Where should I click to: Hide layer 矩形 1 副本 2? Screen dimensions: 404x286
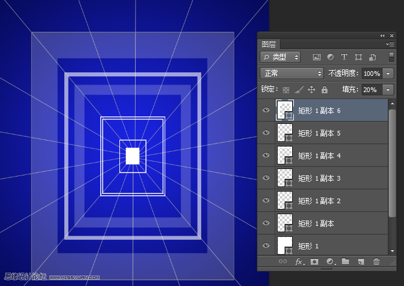pos(266,200)
